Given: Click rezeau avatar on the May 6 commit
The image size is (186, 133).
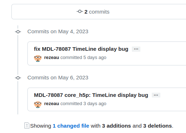Looking at the screenshot, I should click(38, 104).
